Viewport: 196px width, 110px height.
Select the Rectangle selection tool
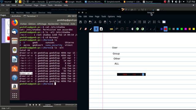(122, 29)
